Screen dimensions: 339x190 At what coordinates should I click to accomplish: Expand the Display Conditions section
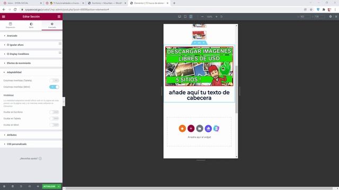click(31, 54)
